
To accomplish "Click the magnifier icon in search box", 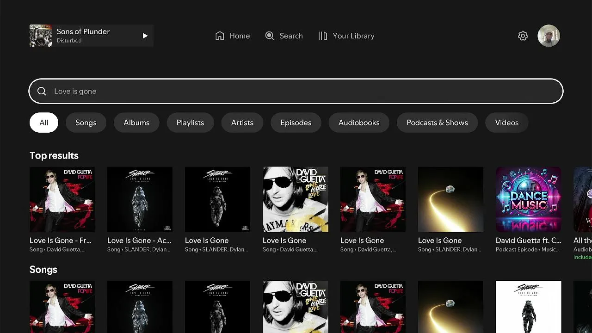I will pyautogui.click(x=42, y=91).
